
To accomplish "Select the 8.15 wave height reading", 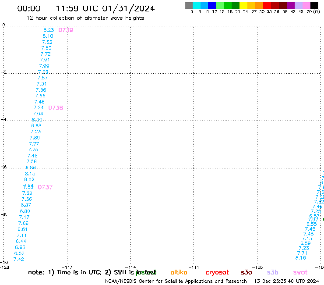I will [30, 174].
